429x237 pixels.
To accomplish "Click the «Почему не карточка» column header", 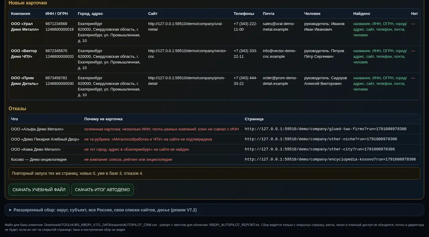I will 103,119.
